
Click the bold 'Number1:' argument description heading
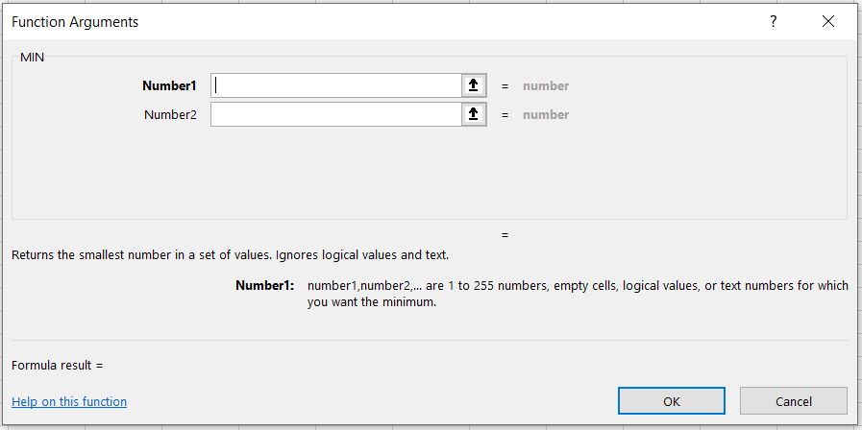tap(264, 285)
